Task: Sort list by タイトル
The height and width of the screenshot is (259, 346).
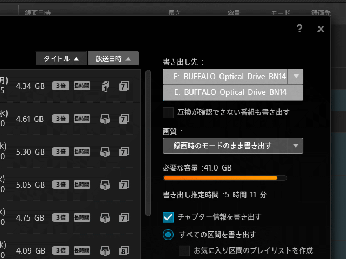Action: pos(61,58)
